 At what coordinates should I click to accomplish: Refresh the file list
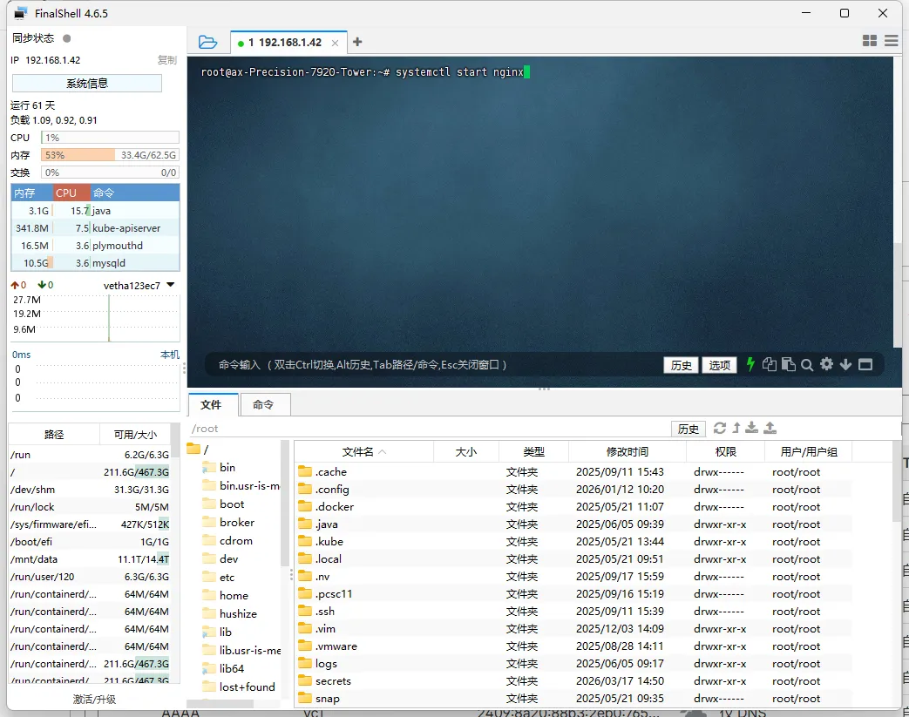[x=719, y=428]
